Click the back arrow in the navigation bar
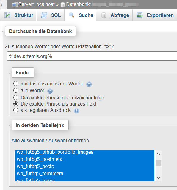177x190 pixels. coord(3,5)
